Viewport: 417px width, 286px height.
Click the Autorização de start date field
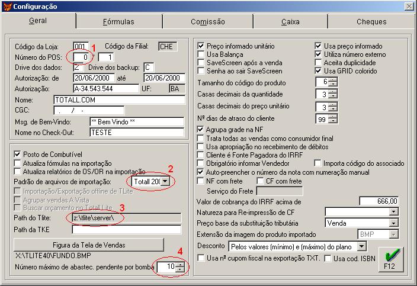94,78
